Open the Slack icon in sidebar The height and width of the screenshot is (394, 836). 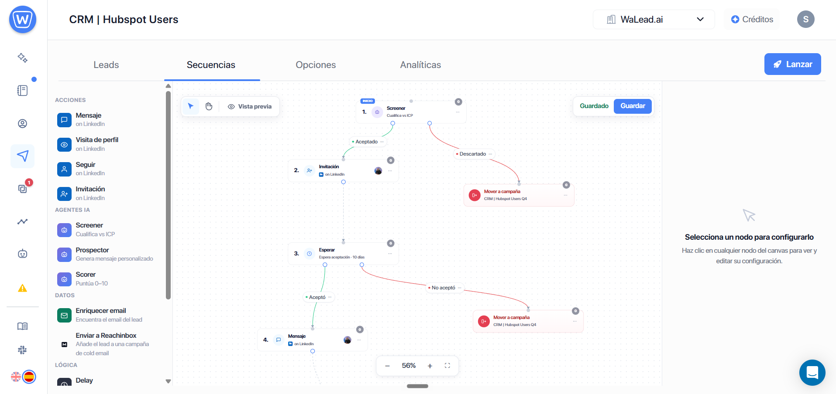pyautogui.click(x=23, y=350)
